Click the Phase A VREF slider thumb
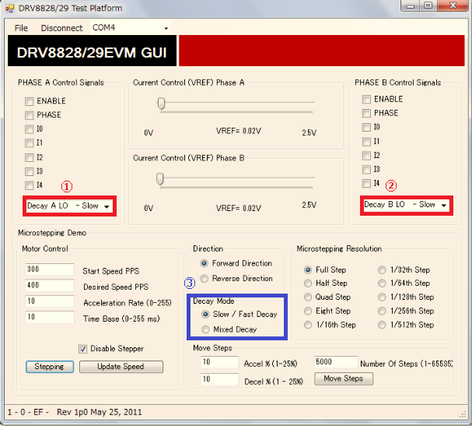Screen dimensions: 472x426 pos(161,104)
